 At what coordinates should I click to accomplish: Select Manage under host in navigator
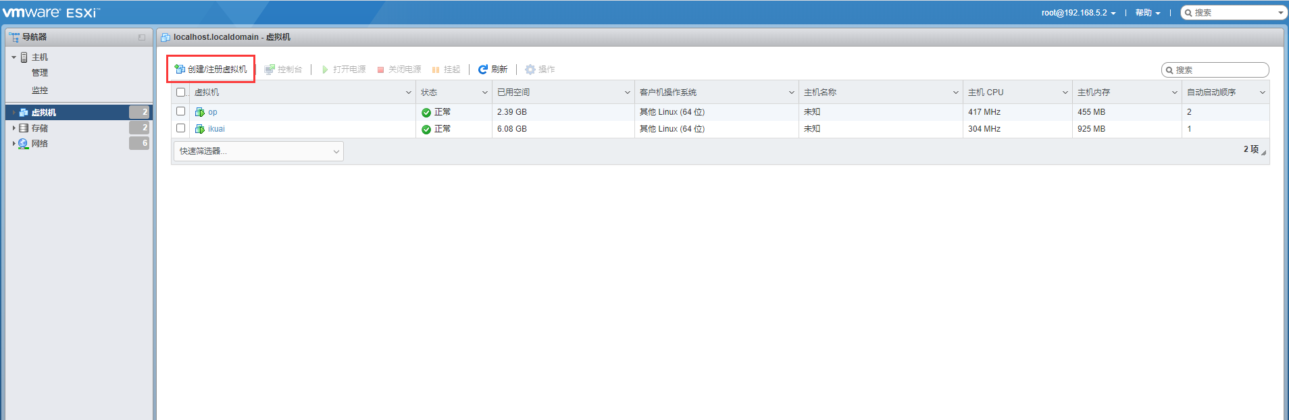tap(40, 73)
